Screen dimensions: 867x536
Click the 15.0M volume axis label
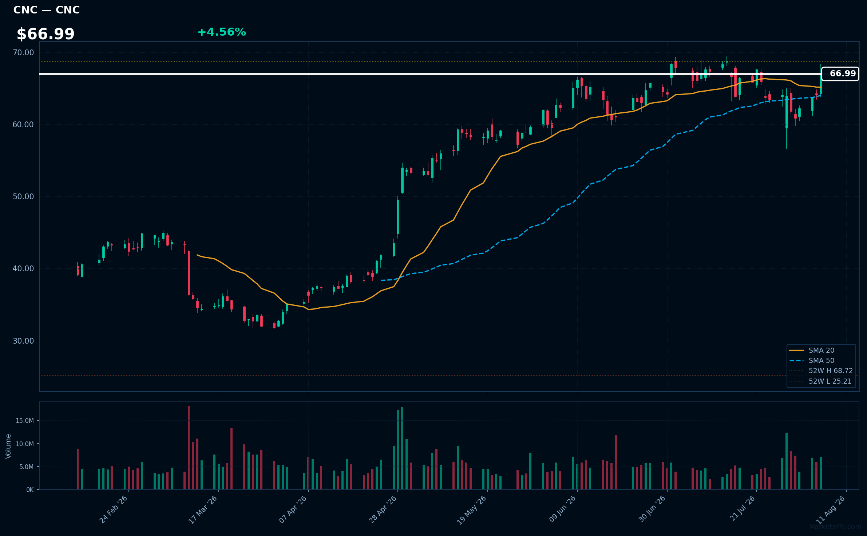pyautogui.click(x=25, y=421)
